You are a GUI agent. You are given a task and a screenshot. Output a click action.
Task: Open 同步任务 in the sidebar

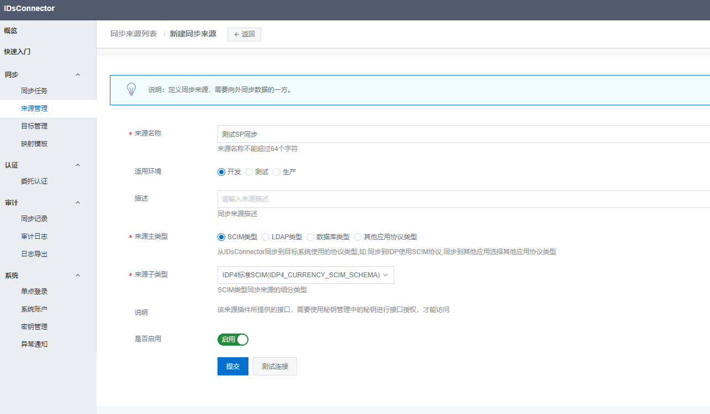click(34, 91)
